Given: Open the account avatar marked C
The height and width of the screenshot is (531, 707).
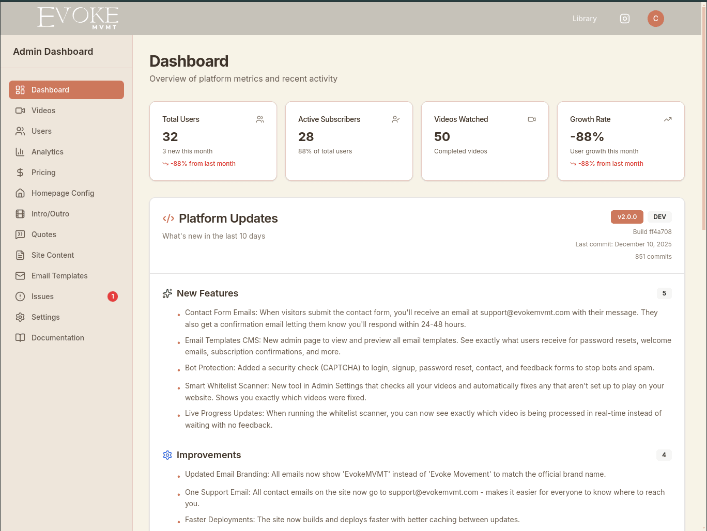Looking at the screenshot, I should click(x=655, y=18).
